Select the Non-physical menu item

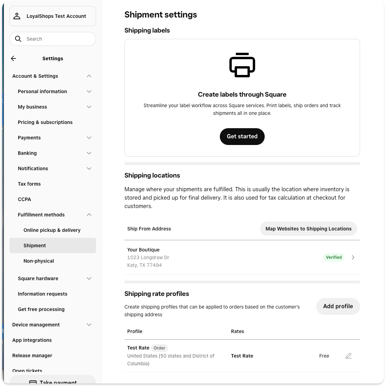pyautogui.click(x=39, y=261)
